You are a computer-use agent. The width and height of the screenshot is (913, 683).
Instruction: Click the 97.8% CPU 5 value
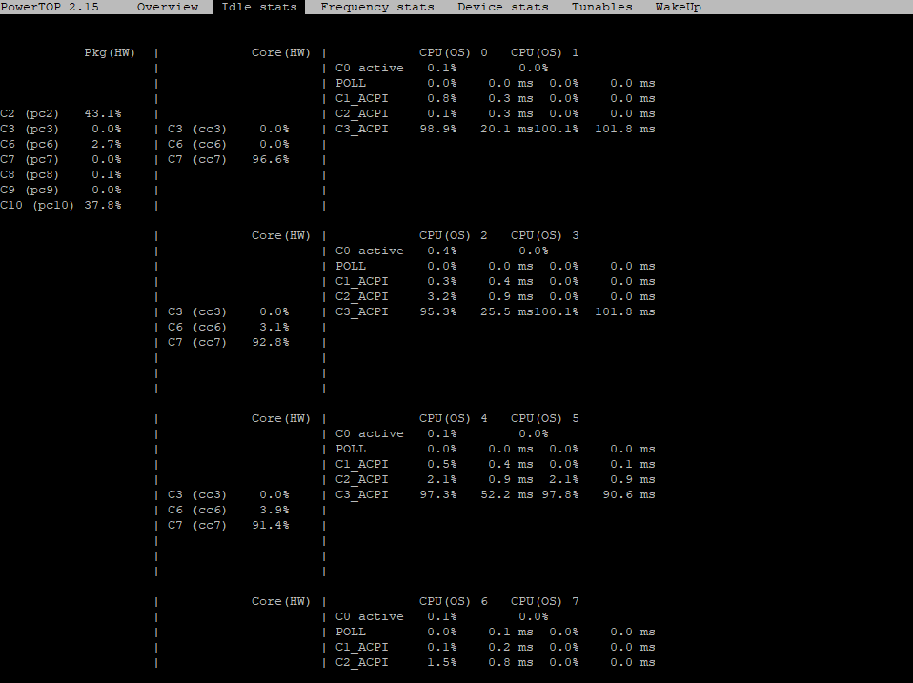pyautogui.click(x=560, y=495)
